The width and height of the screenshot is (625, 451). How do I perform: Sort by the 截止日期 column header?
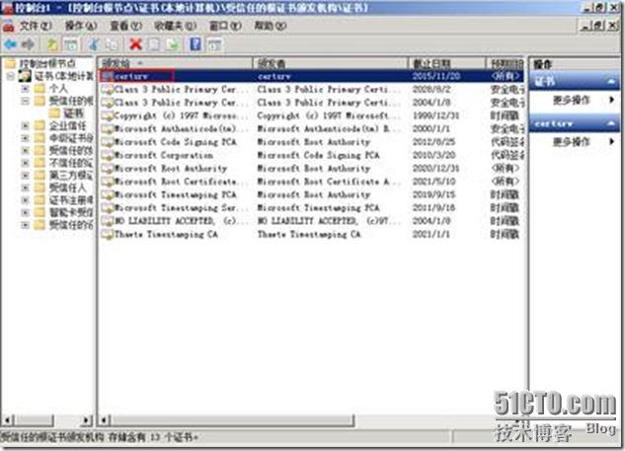447,63
